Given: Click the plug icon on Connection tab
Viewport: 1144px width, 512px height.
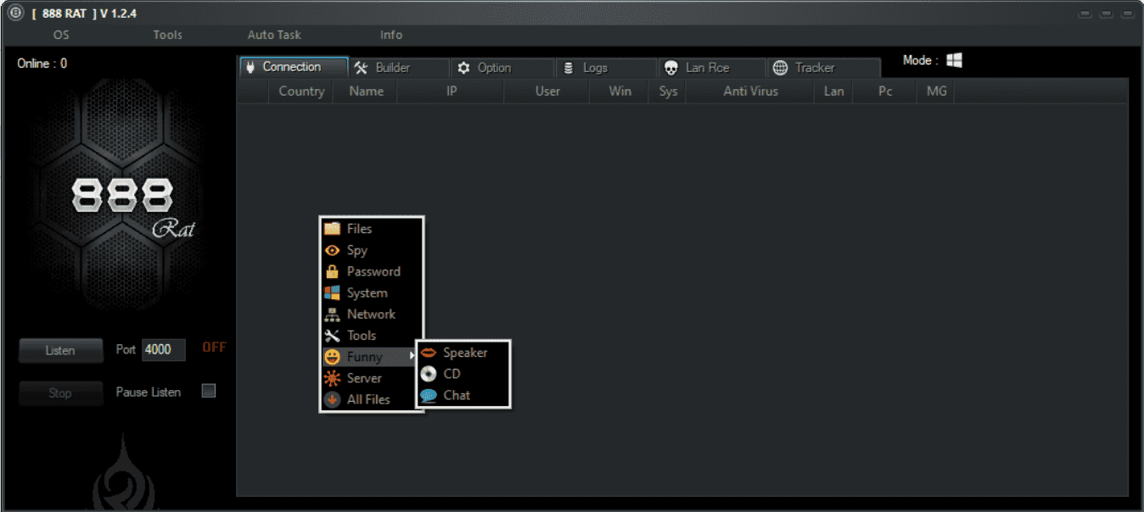Looking at the screenshot, I should pyautogui.click(x=250, y=67).
